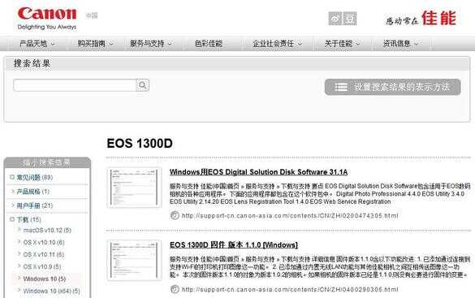Click the 中国 region label

point(92,15)
